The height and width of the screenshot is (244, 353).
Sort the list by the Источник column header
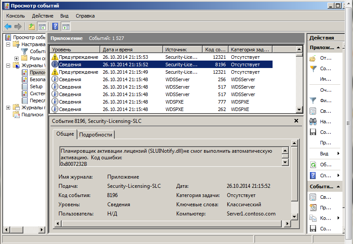point(182,50)
